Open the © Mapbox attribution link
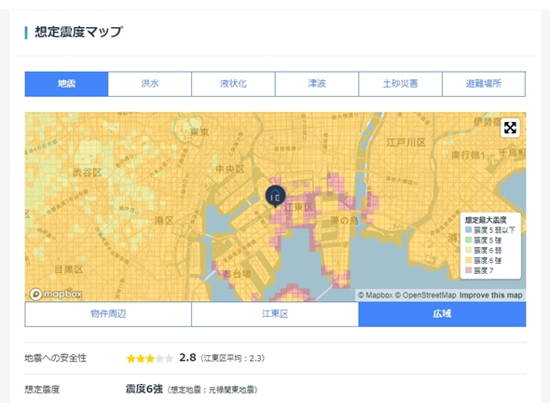Screen dimensions: 550x412 click(x=376, y=295)
